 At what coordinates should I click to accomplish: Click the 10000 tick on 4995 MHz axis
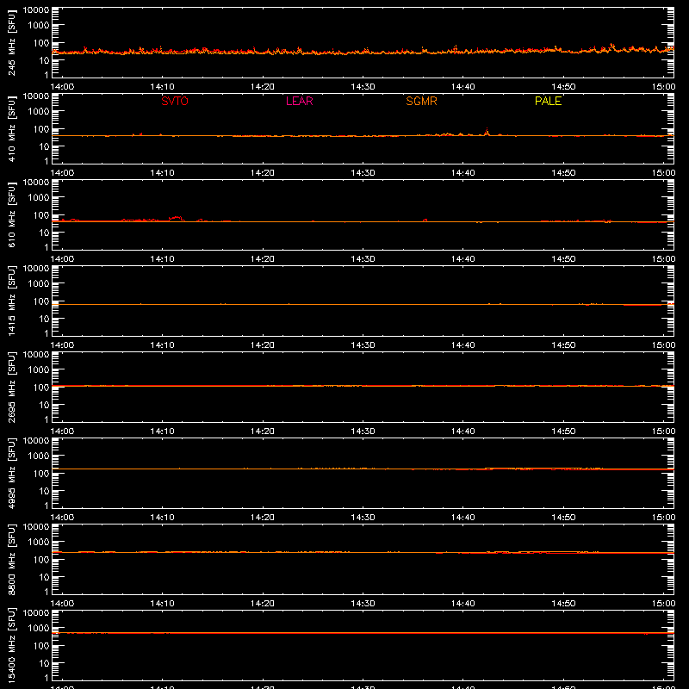coord(36,441)
